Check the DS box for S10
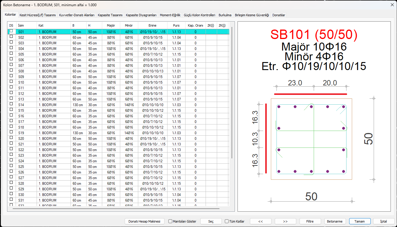Viewport: 397px width, 227px height. pos(11,81)
